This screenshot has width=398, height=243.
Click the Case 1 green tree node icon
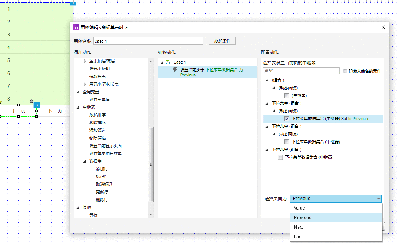[x=168, y=62]
